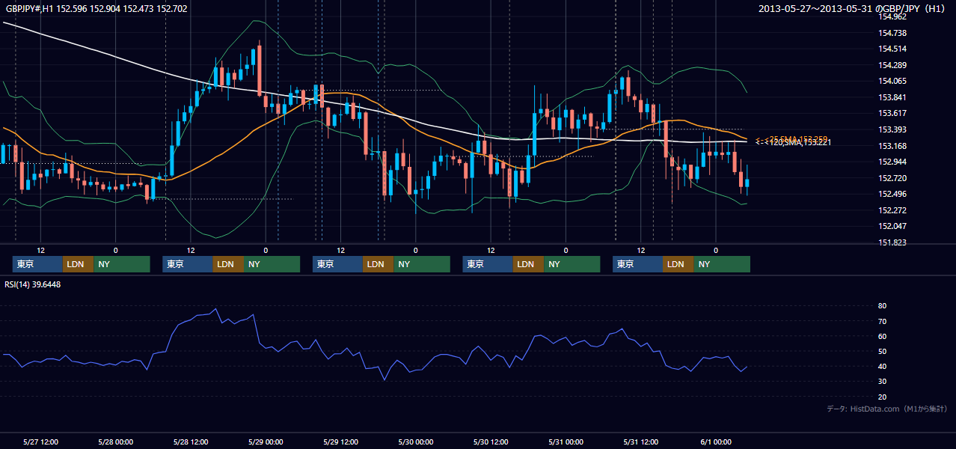Click the RSI 70 level label
The width and height of the screenshot is (956, 449).
click(882, 321)
